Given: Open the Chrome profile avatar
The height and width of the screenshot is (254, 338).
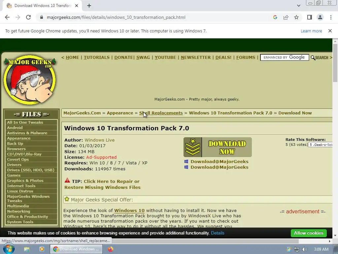Looking at the screenshot, I should tap(320, 17).
